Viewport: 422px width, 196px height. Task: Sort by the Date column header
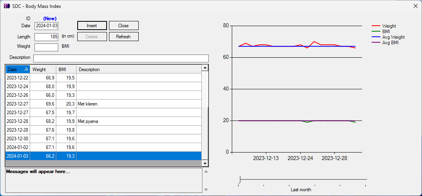point(18,70)
